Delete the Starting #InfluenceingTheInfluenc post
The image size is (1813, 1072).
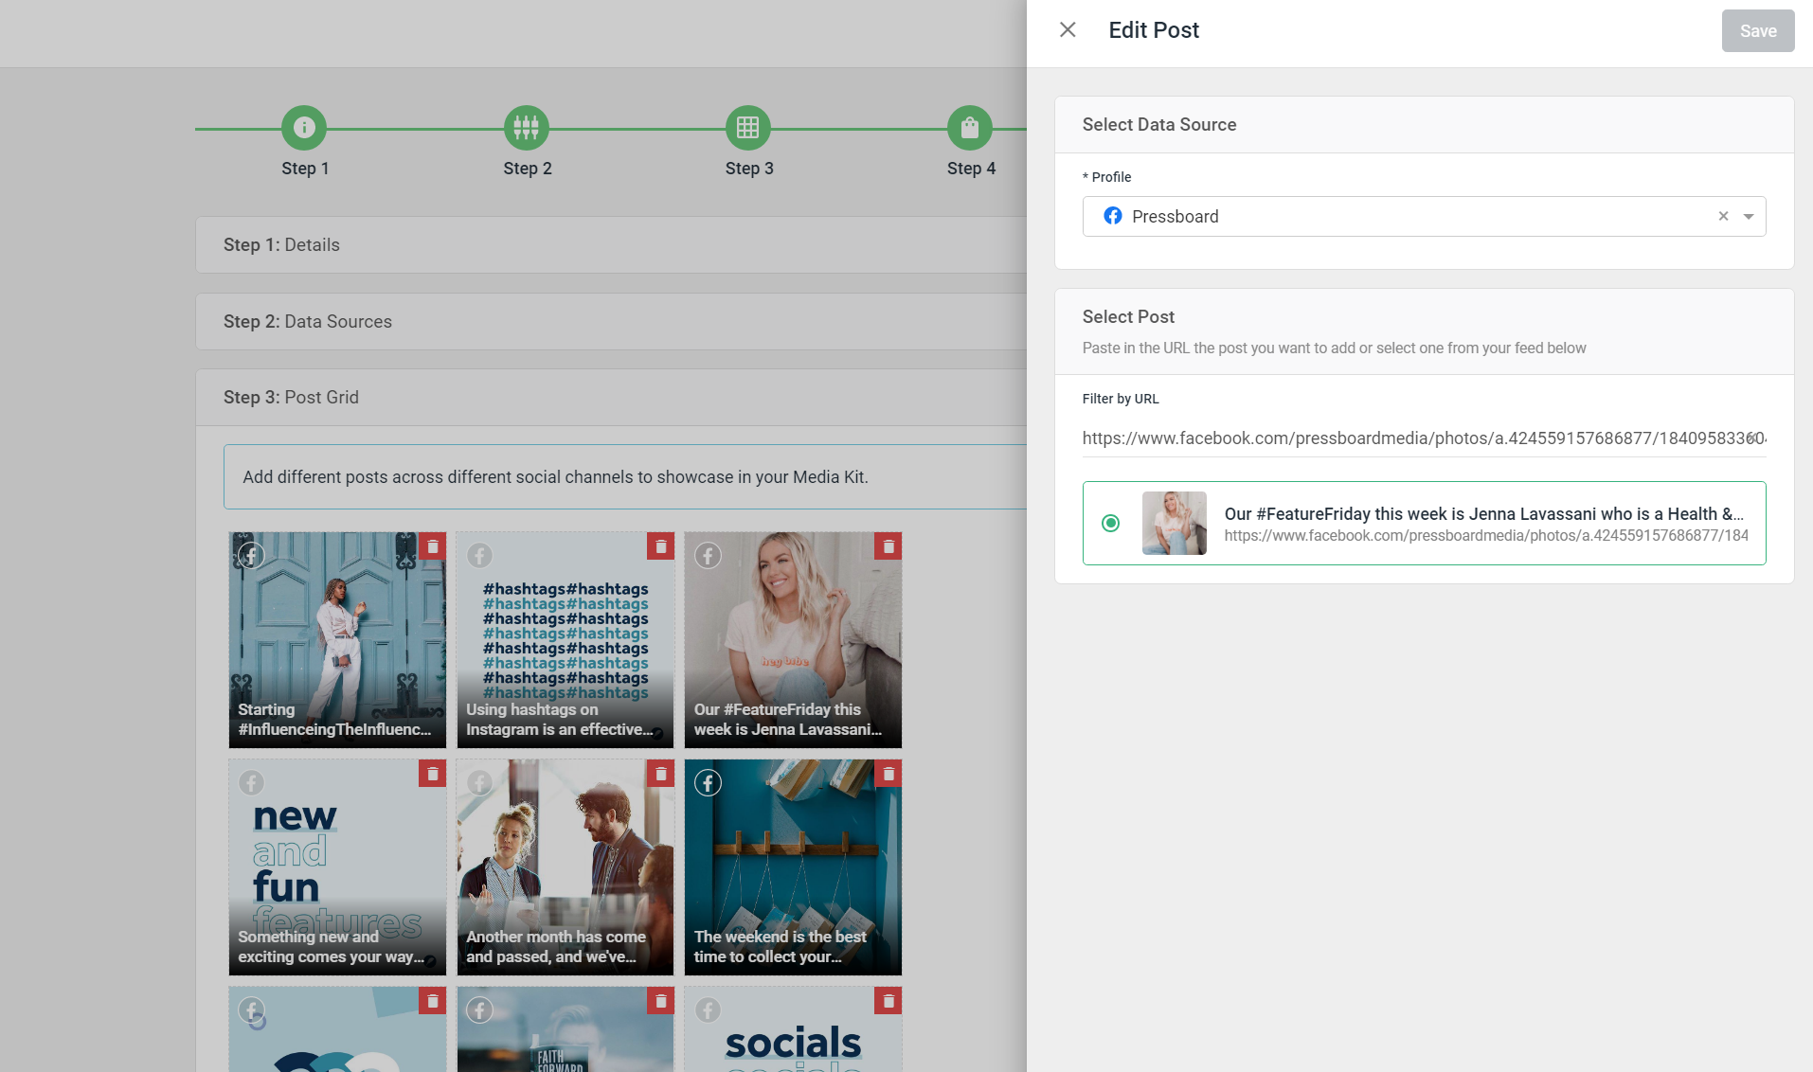coord(432,546)
